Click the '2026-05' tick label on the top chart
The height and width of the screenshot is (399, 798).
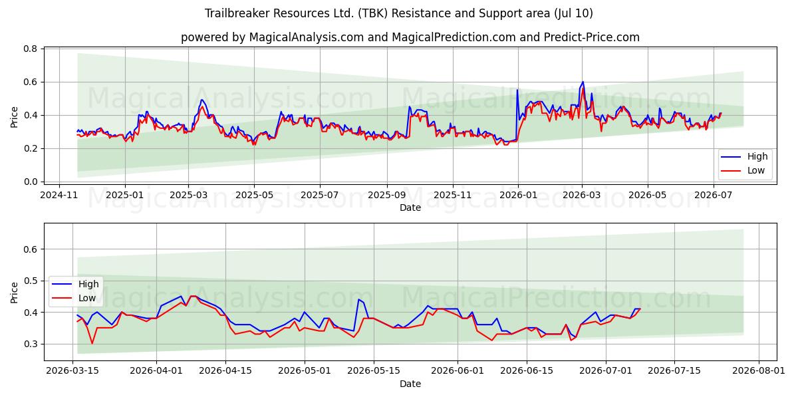(x=647, y=195)
